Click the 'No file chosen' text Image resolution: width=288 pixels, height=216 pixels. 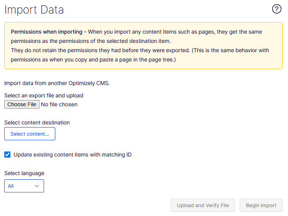tap(59, 104)
